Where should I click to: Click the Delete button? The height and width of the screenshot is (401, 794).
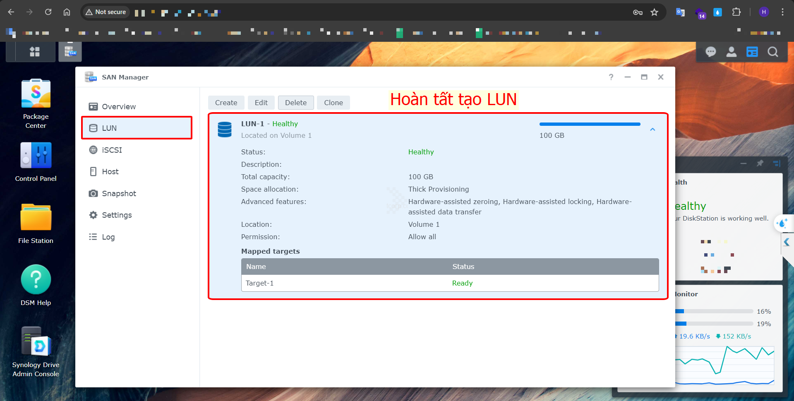(x=296, y=103)
